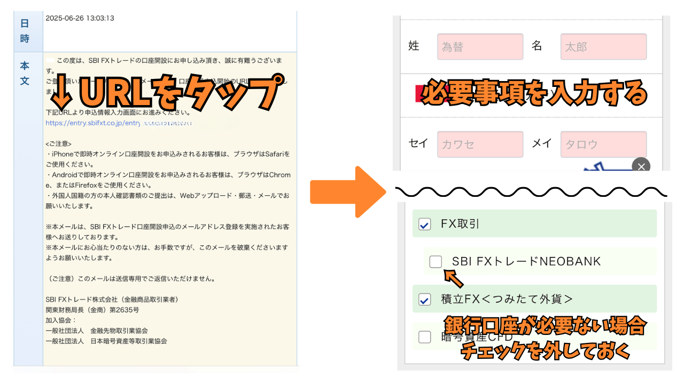Uncheck the 積立FX＜つみたて外貨＞ checkbox
This screenshot has width=684, height=384.
click(x=425, y=300)
